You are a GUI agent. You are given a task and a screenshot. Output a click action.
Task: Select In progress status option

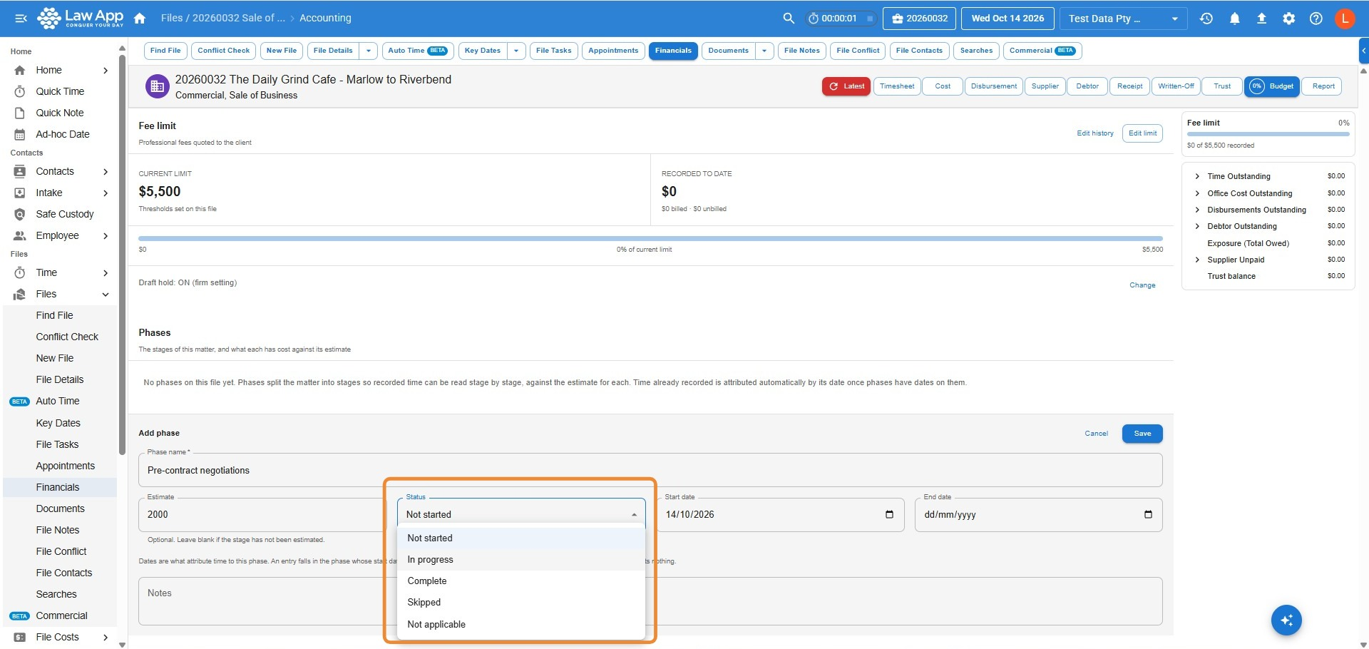tap(521, 560)
